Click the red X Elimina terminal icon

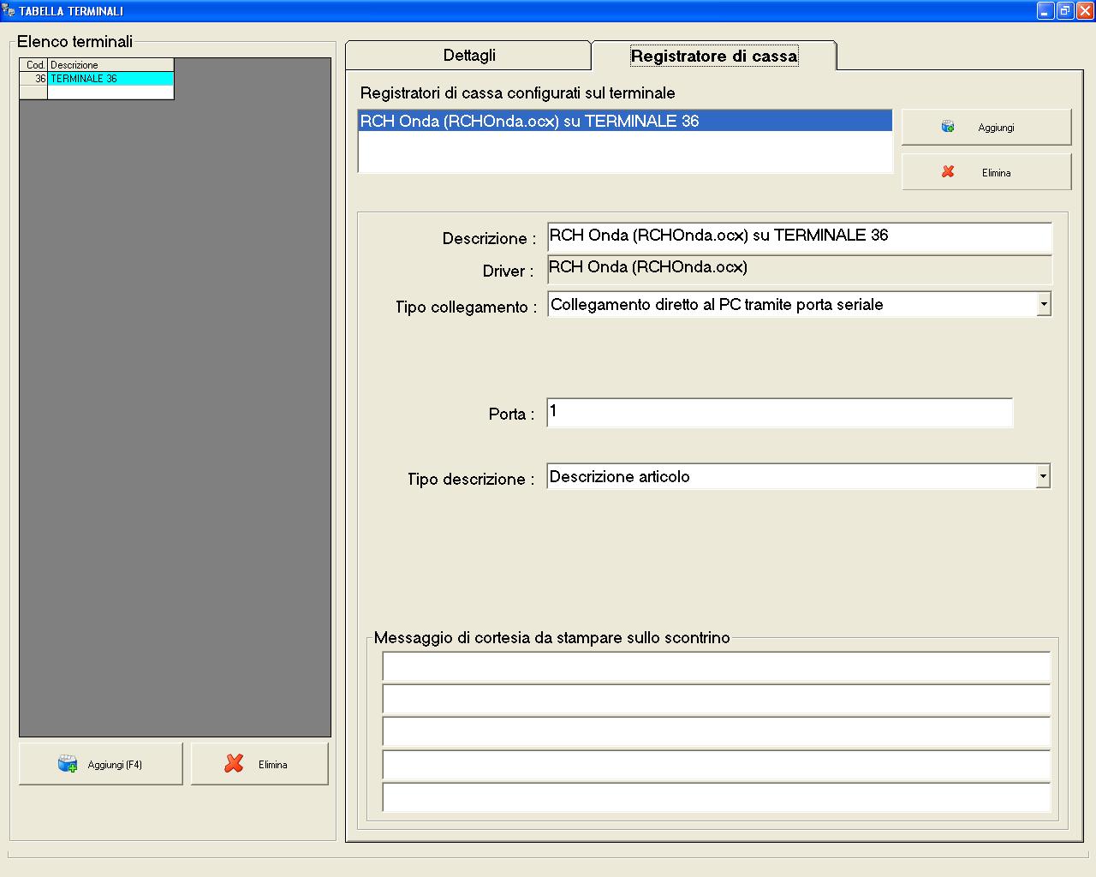click(234, 764)
